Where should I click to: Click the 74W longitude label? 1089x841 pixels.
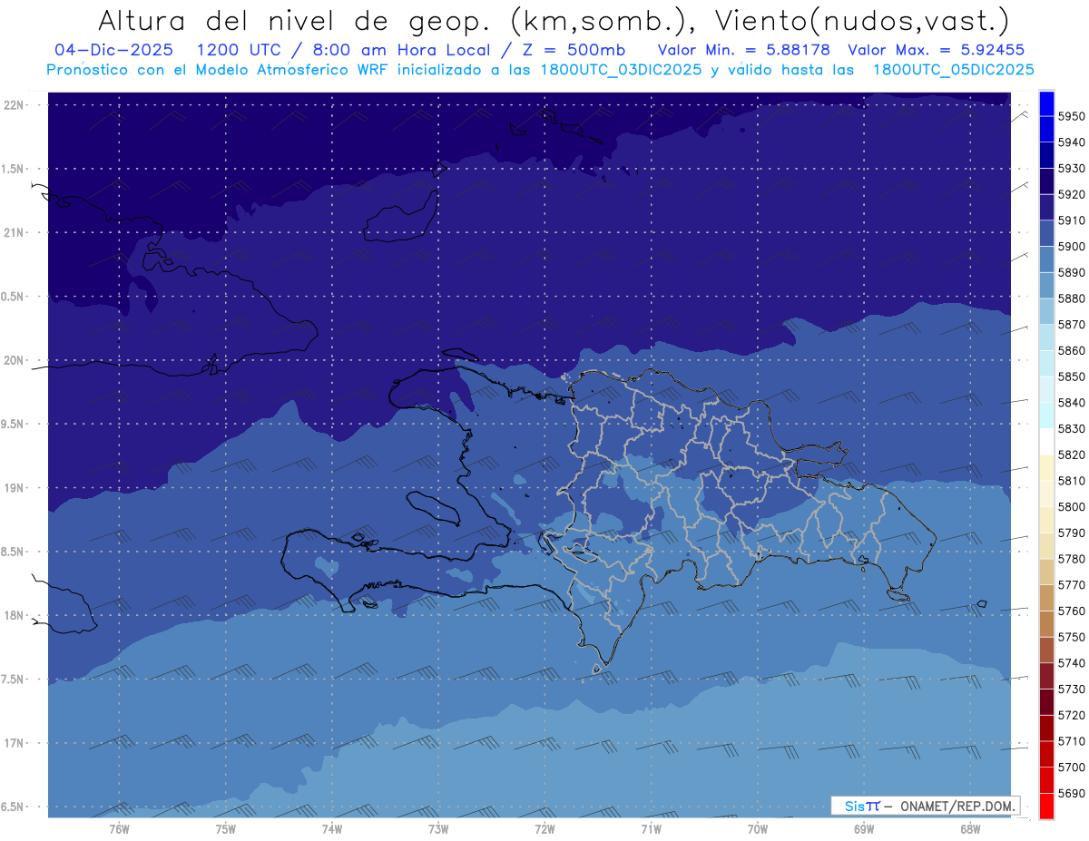[332, 829]
